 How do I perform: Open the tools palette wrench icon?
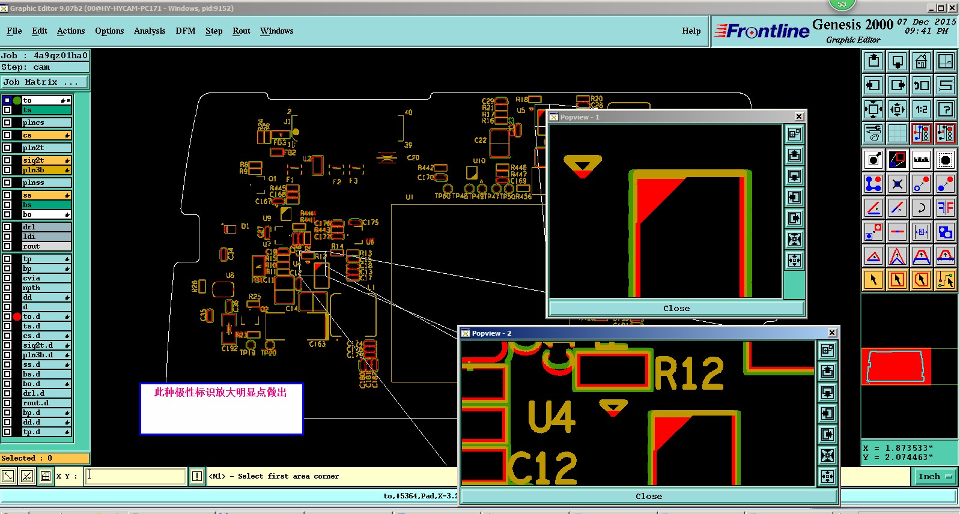[x=873, y=133]
